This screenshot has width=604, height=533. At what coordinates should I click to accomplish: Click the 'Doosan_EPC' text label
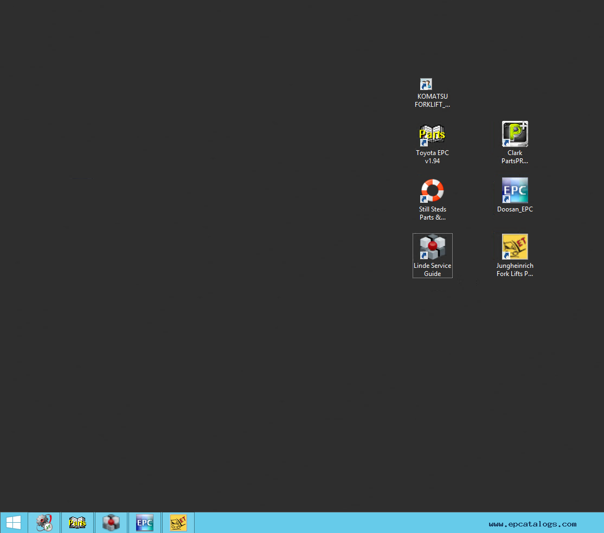tap(515, 209)
